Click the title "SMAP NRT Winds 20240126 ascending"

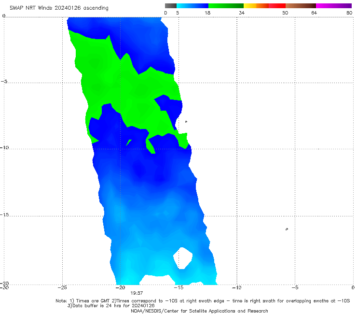tap(59, 8)
